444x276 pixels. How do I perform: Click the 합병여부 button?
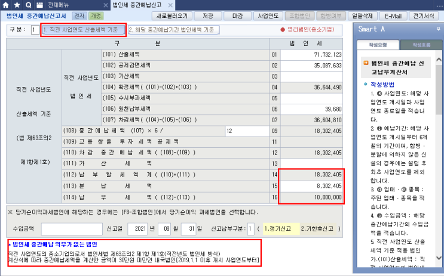pyautogui.click(x=330, y=16)
